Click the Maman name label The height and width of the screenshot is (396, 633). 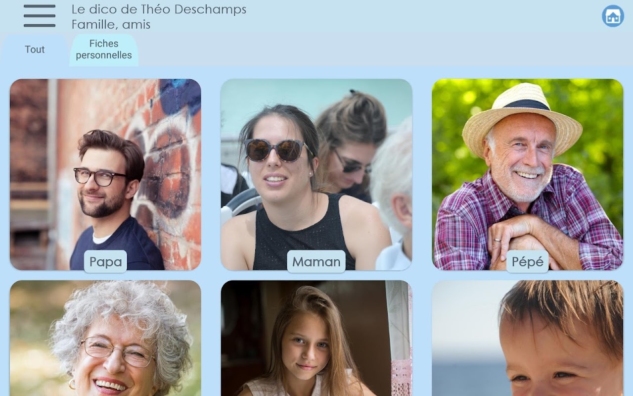point(316,261)
